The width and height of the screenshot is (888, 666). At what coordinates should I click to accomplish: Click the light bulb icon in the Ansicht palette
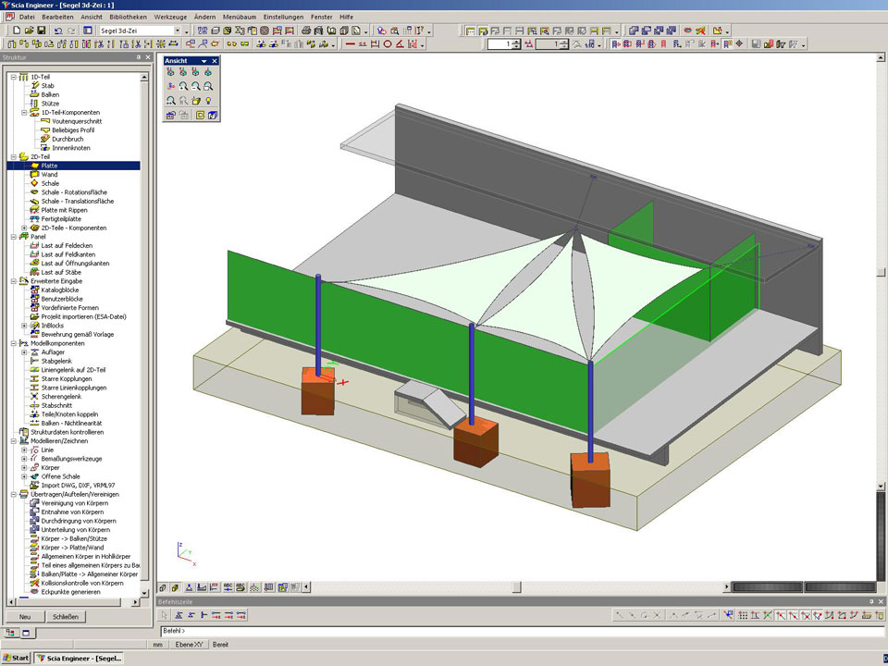209,100
